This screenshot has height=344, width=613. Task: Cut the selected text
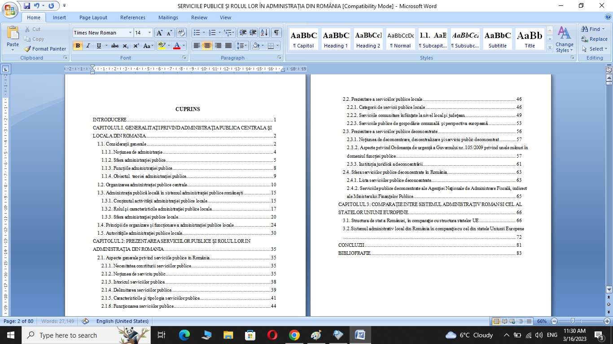[32, 29]
